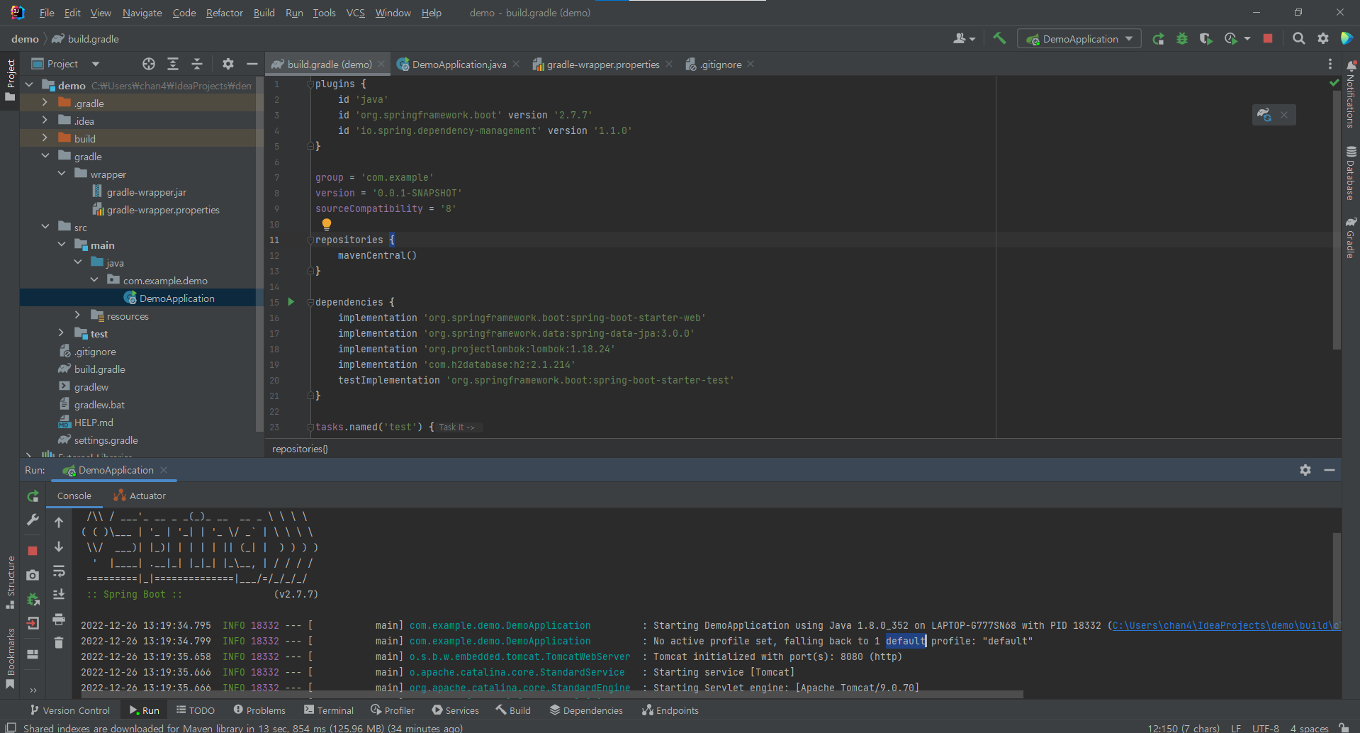This screenshot has width=1360, height=733.
Task: Collapse the wrapper folder
Action: click(61, 174)
